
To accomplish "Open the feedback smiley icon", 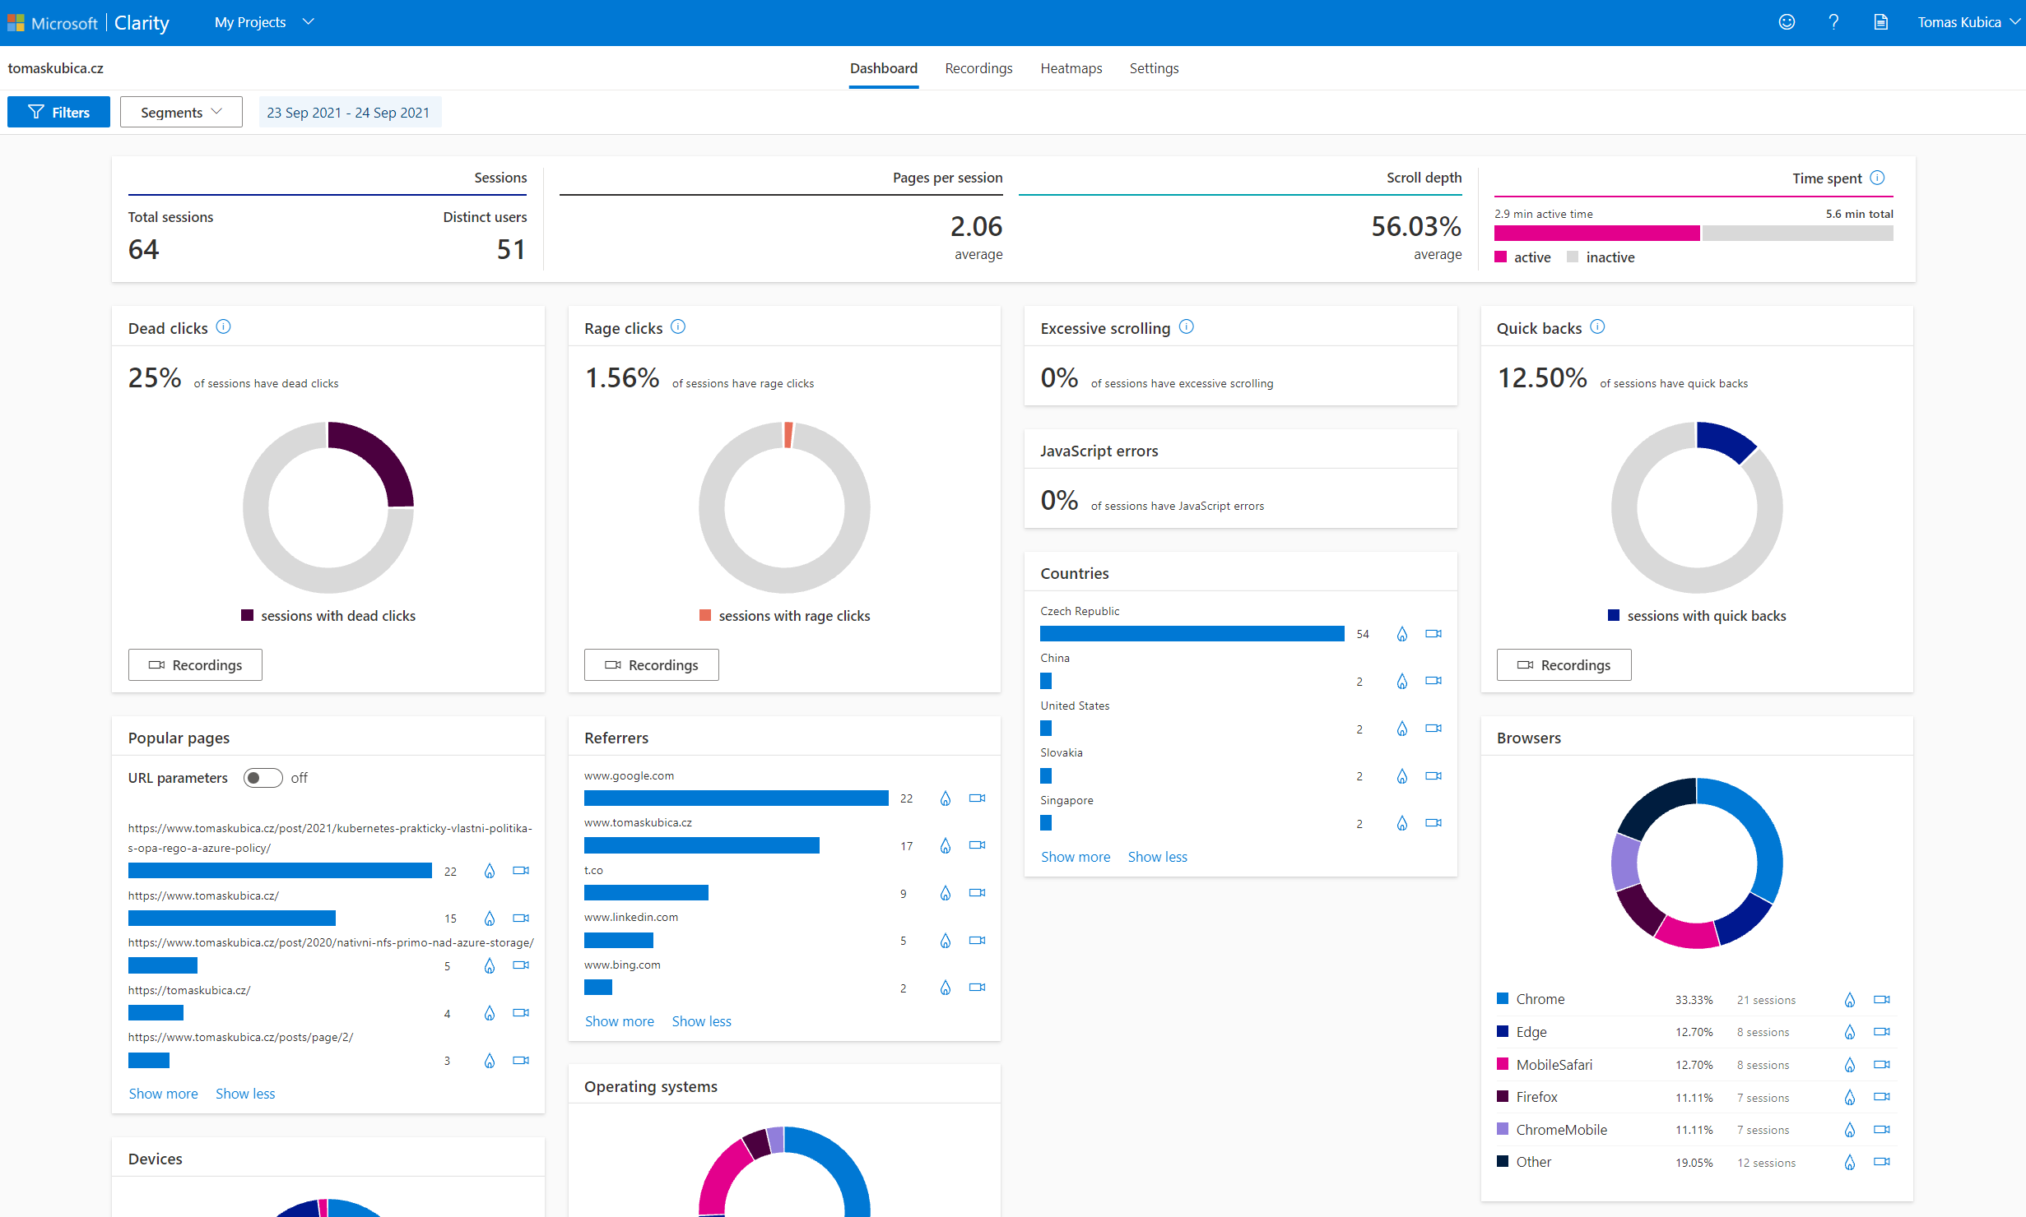I will (1787, 22).
